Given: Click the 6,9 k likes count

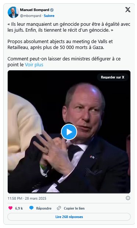Looking at the screenshot, I should click(19, 208).
